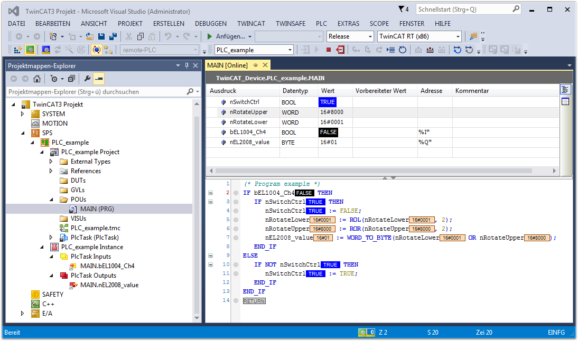Click the Restart TwinCAT Run Mode icon
Viewport: 578px width, 341px height.
pyautogui.click(x=31, y=50)
